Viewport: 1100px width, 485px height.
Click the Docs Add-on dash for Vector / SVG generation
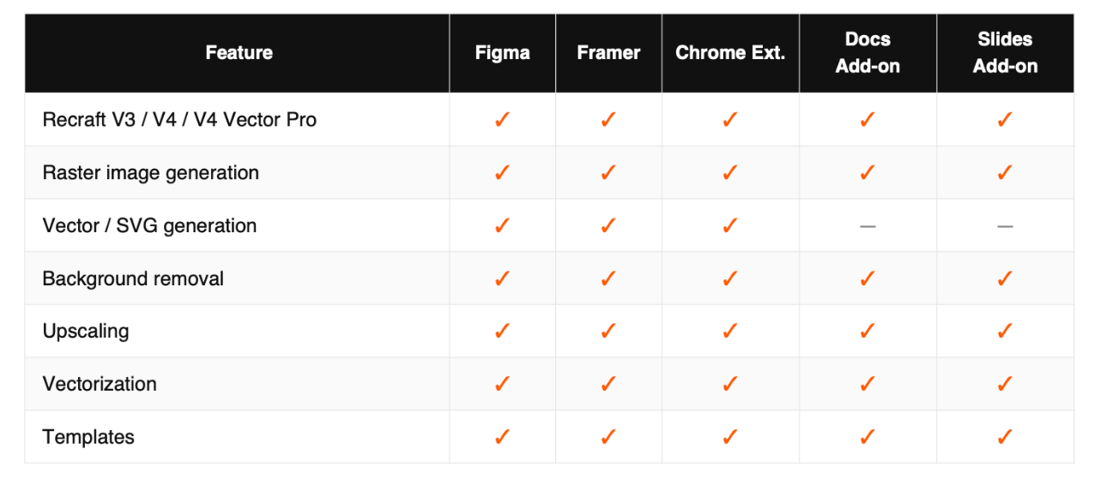click(867, 226)
